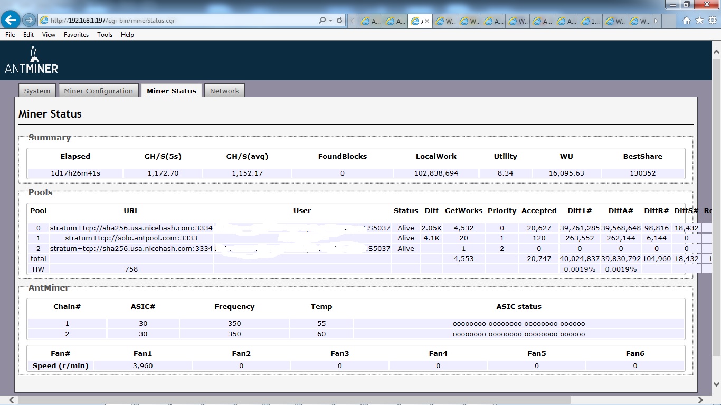
Task: Click the Diff1# value 39,761,285
Action: (580, 228)
